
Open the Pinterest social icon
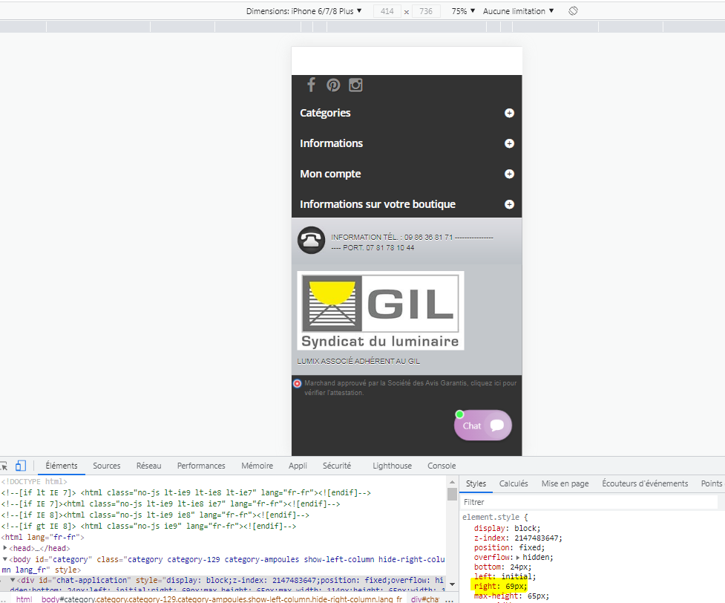pos(333,85)
